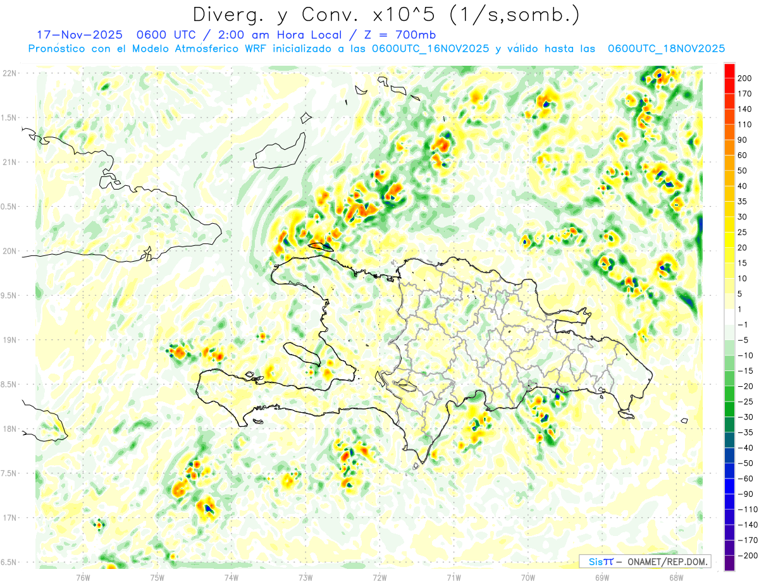Viewport: 759px width, 586px height.
Task: Click the -110 color scale value
Action: tap(746, 509)
